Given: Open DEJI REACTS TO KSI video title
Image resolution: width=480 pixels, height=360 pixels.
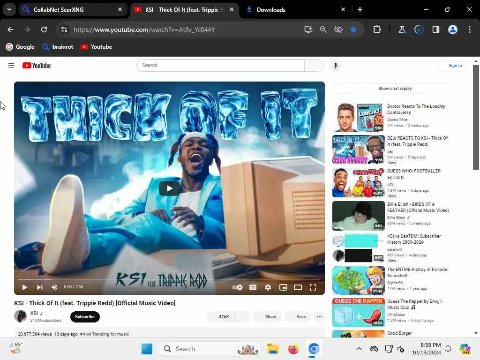Looking at the screenshot, I should tap(417, 141).
